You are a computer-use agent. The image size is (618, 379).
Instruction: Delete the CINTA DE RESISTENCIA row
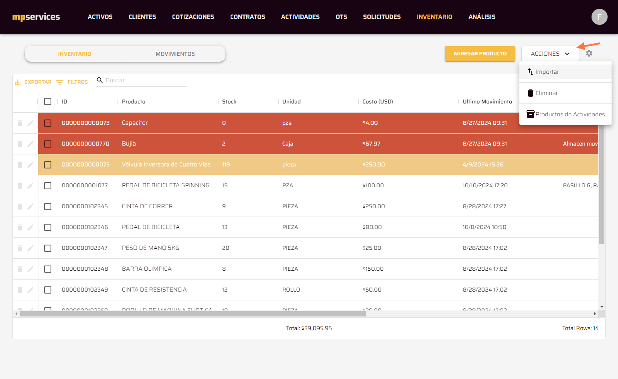pyautogui.click(x=20, y=290)
